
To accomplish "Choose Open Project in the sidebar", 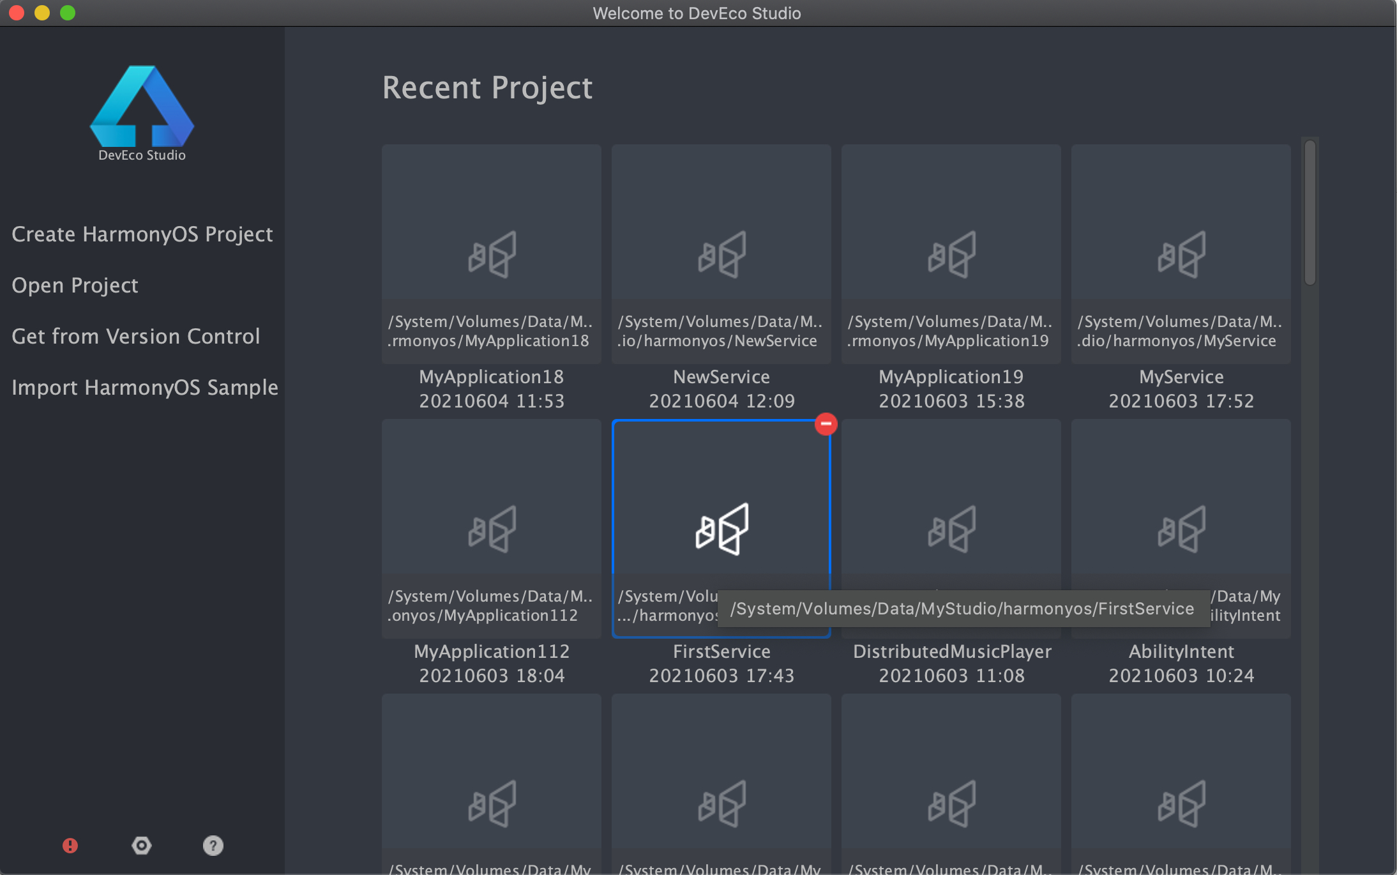I will (75, 285).
